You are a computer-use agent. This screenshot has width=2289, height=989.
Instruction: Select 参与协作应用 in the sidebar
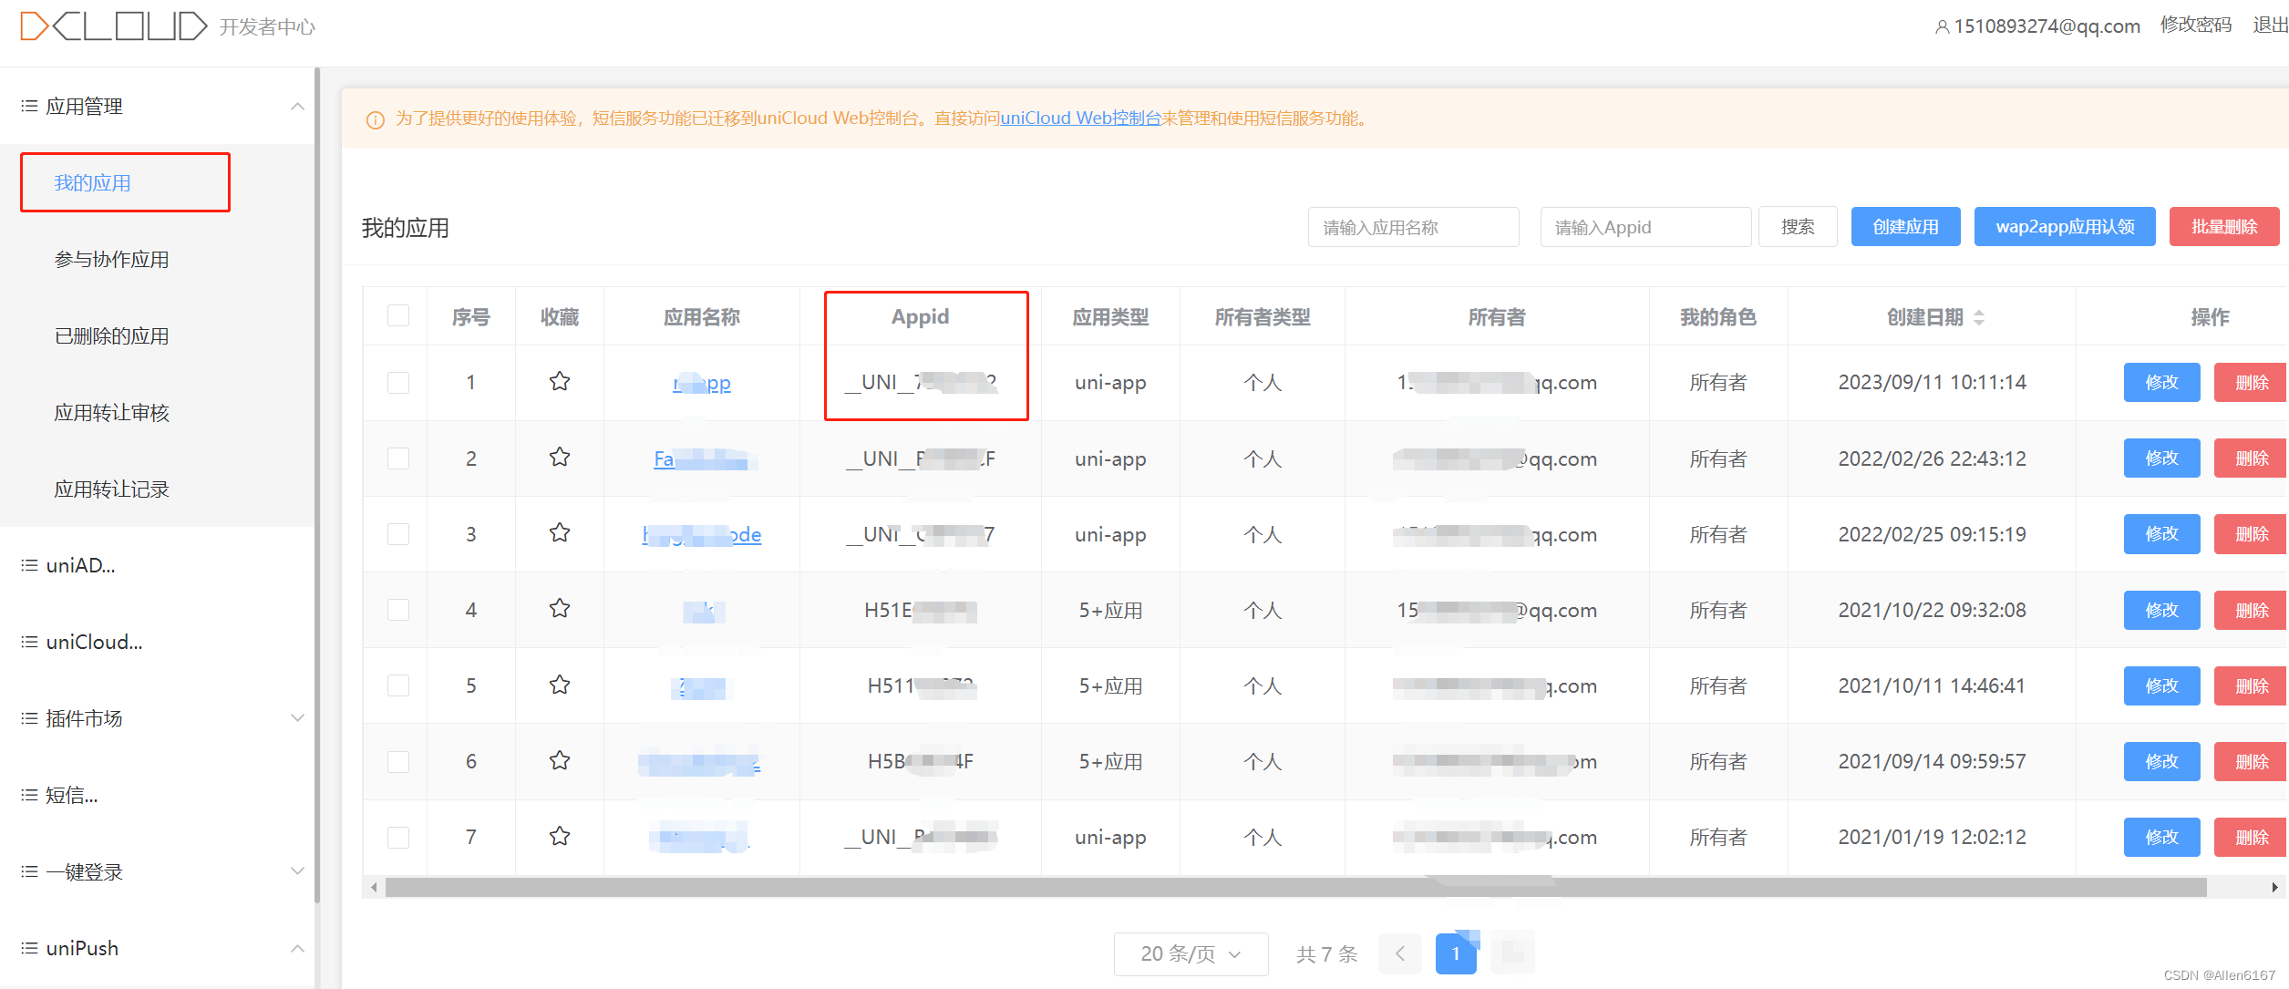(111, 259)
